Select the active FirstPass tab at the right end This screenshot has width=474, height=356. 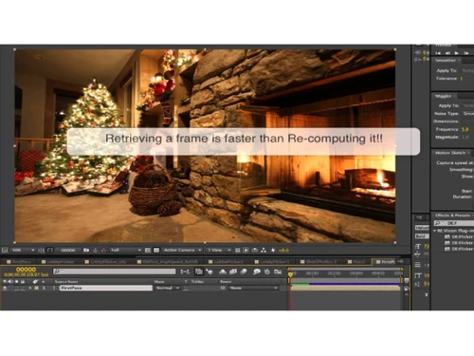pyautogui.click(x=385, y=262)
